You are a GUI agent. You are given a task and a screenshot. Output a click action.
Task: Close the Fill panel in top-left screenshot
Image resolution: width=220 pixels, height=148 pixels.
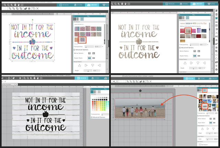pyautogui.click(x=105, y=16)
